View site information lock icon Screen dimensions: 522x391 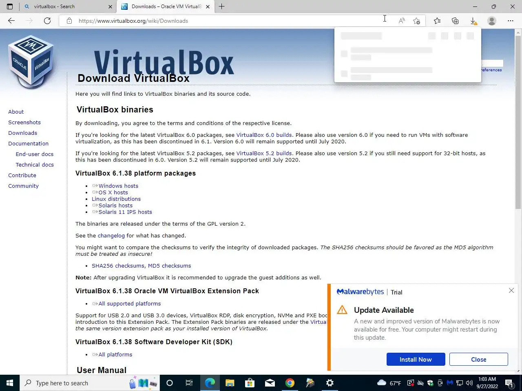[x=69, y=21]
